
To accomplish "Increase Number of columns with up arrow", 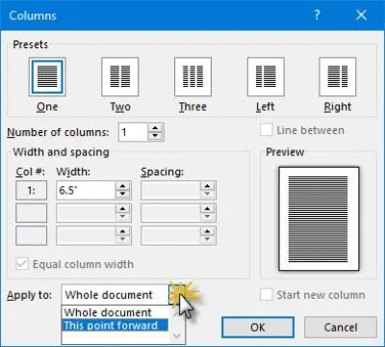I will click(x=155, y=128).
